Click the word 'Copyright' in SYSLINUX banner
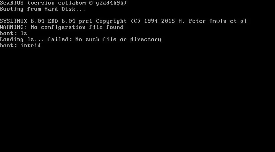The width and height of the screenshot is (275, 152). [x=112, y=21]
